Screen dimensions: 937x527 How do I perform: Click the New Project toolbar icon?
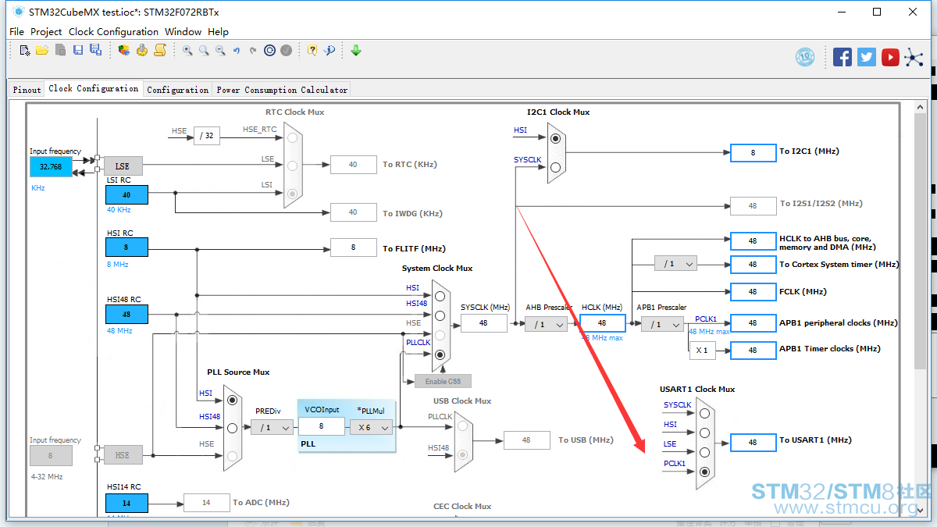tap(25, 50)
